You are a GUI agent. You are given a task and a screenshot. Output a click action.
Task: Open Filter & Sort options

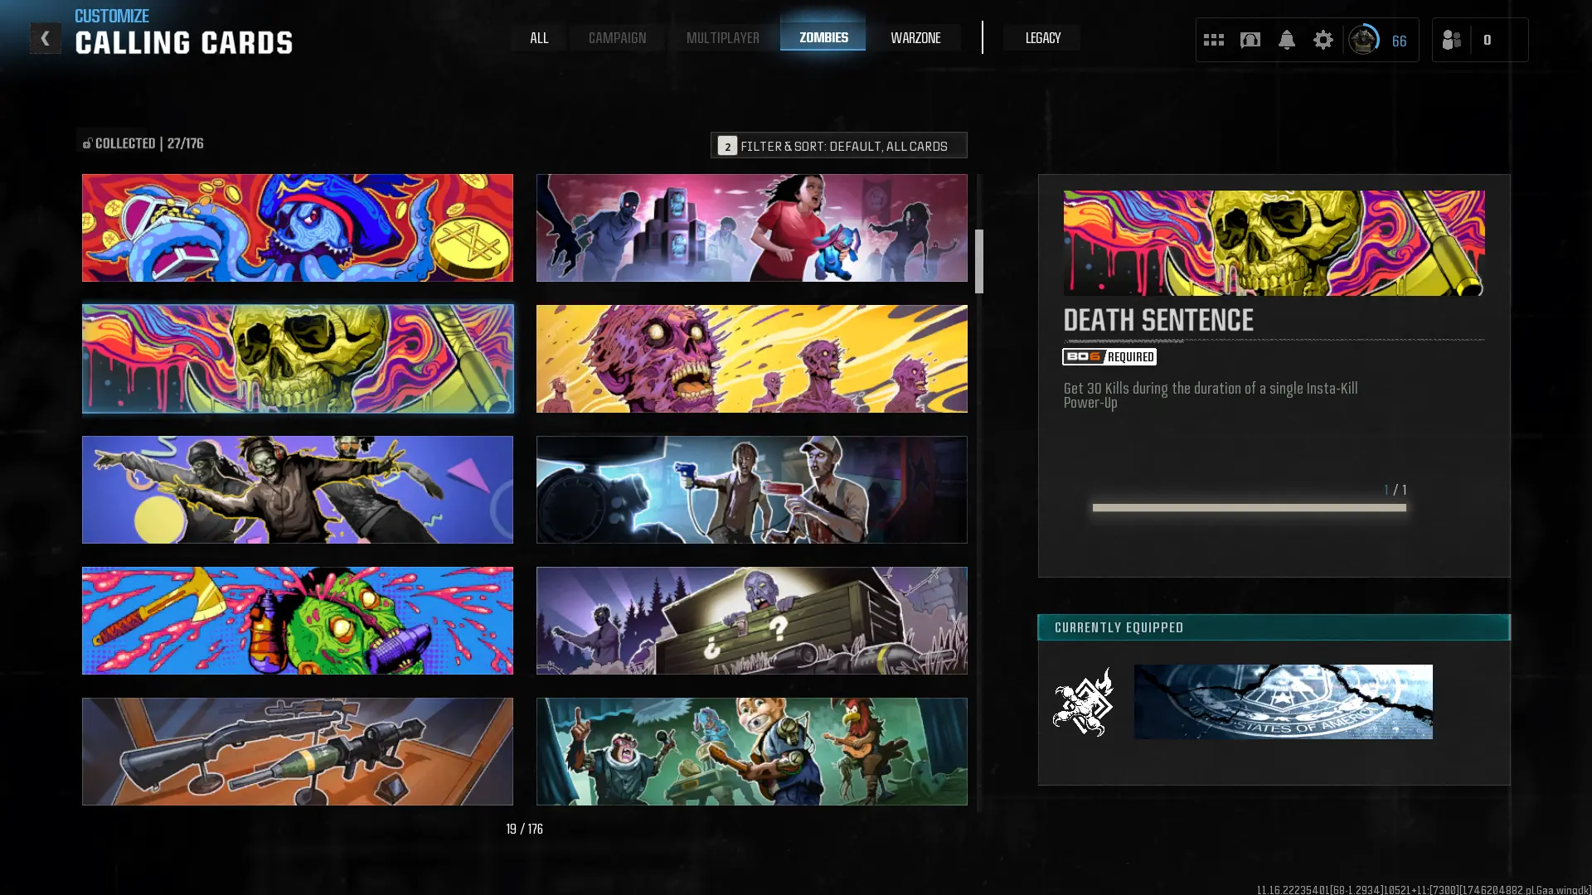tap(838, 146)
